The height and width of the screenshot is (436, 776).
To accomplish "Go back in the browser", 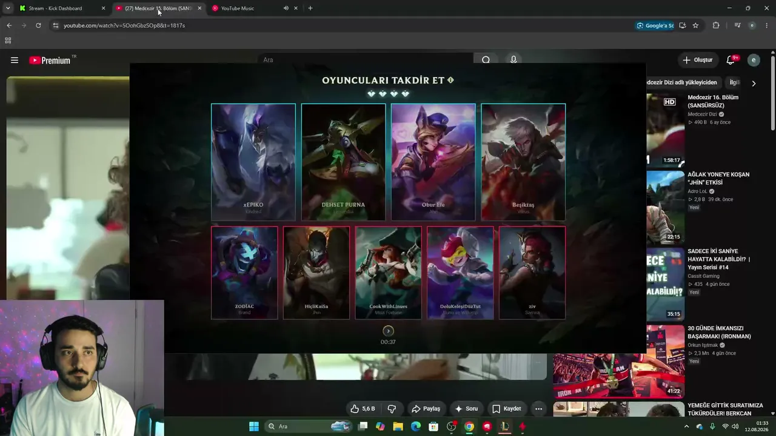I will point(9,25).
